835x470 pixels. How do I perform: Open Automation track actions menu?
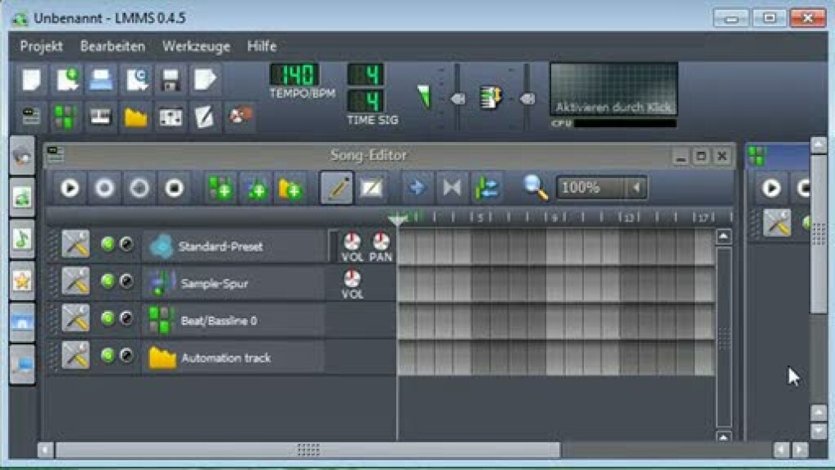point(75,357)
